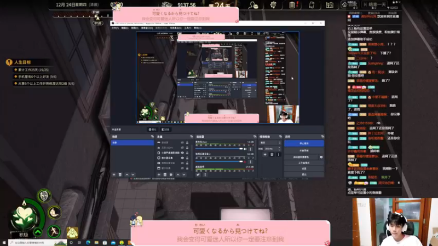
Task: Open the book journal icon in game
Action: click(x=330, y=5)
